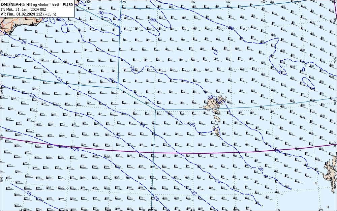This screenshot has width=337, height=211.
Task: Select the IT line reading 31. Jan.. 2024 00Z
Action: click(x=24, y=9)
